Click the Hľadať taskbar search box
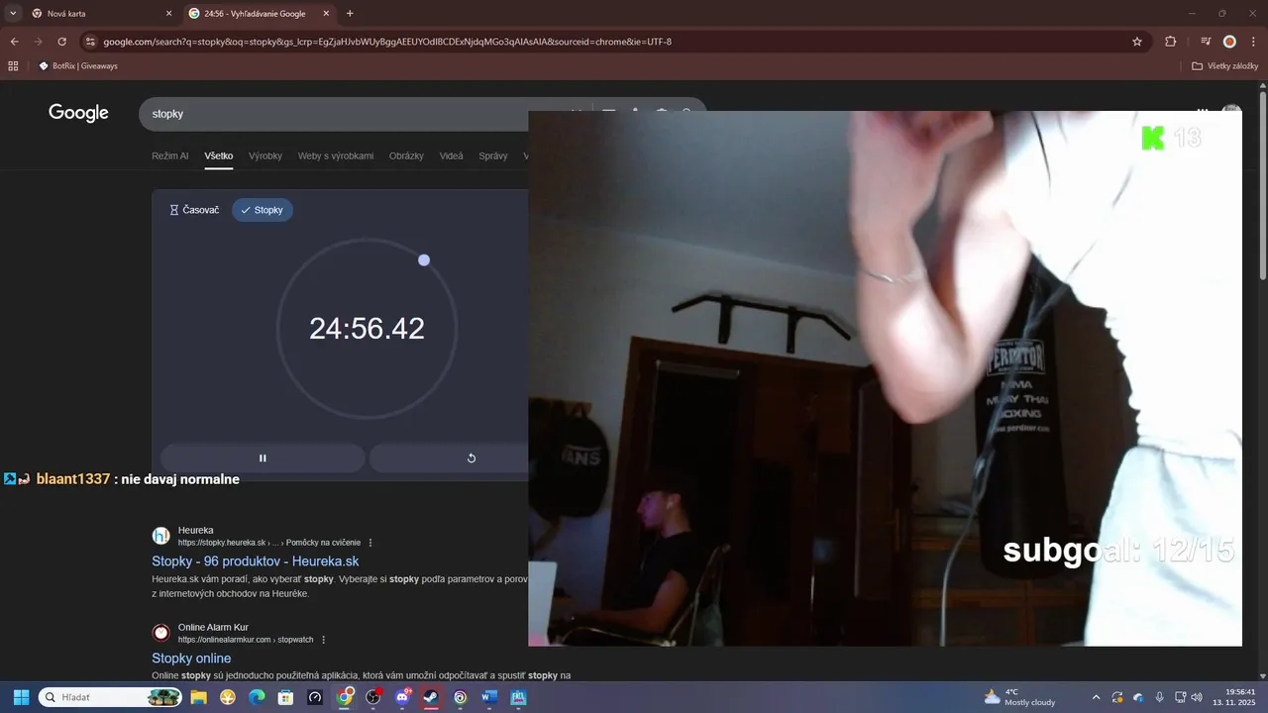Image resolution: width=1268 pixels, height=713 pixels. [110, 697]
